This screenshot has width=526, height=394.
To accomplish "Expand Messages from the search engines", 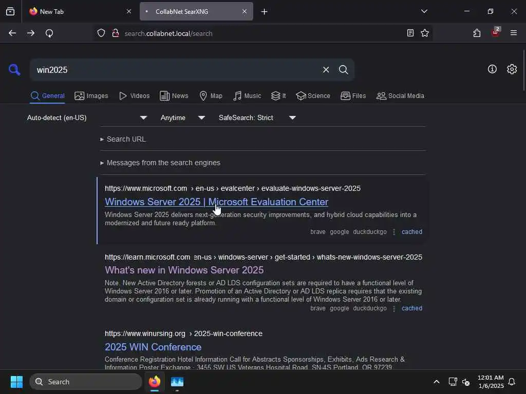I will coord(160,163).
